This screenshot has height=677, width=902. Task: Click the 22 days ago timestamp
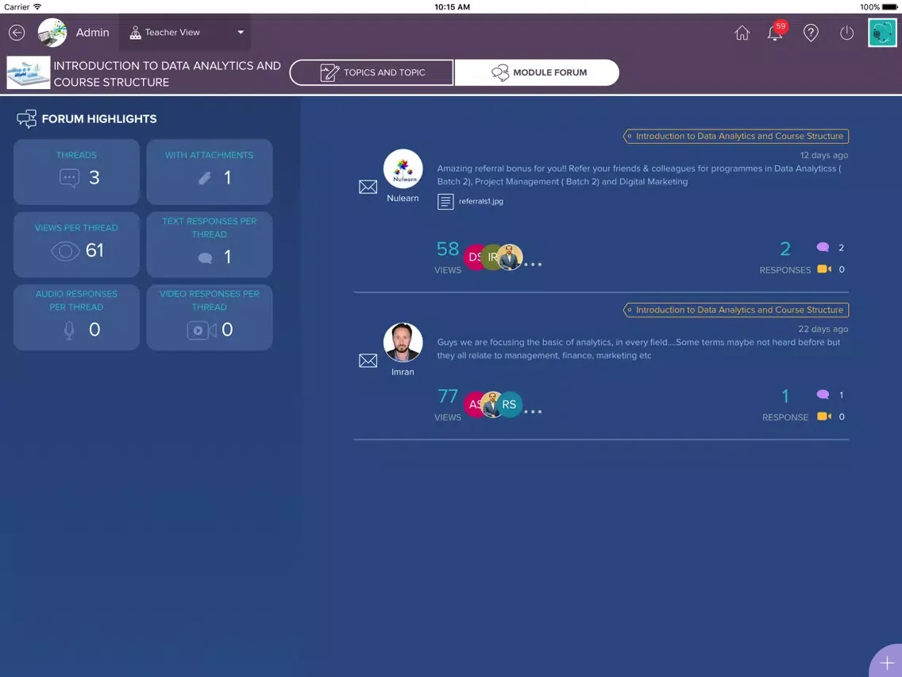(823, 329)
